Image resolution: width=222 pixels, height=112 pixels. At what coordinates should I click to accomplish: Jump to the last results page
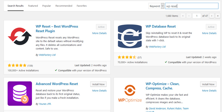pos(218,16)
